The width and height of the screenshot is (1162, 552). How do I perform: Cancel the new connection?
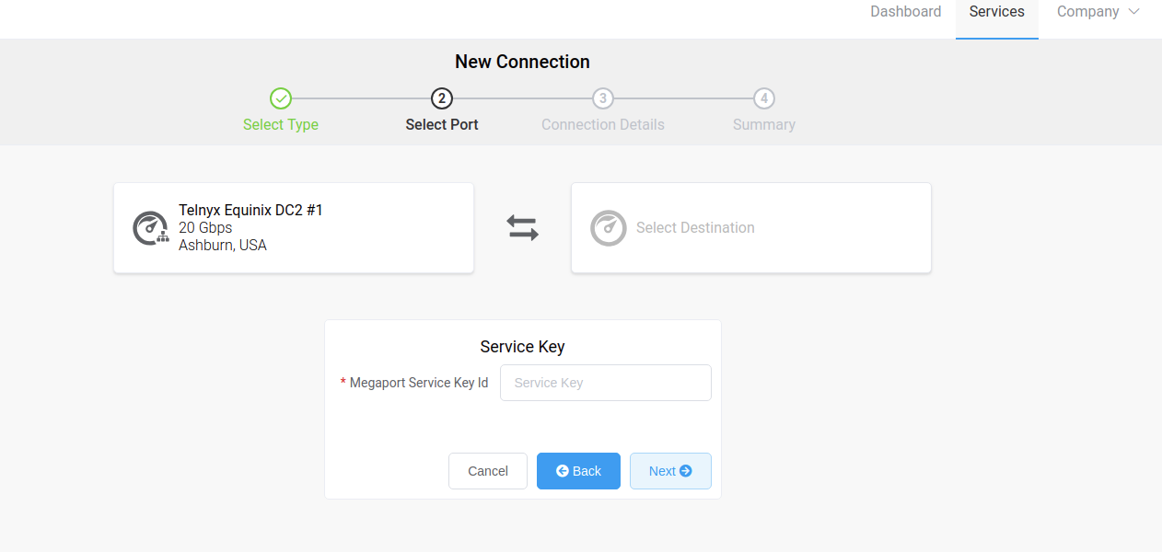[x=488, y=471]
